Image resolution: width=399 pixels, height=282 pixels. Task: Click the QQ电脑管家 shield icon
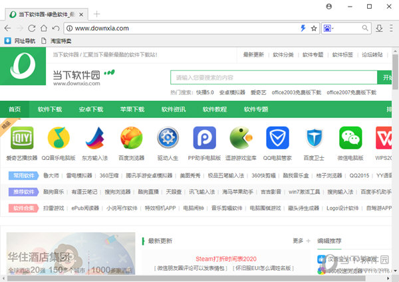pyautogui.click(x=277, y=138)
